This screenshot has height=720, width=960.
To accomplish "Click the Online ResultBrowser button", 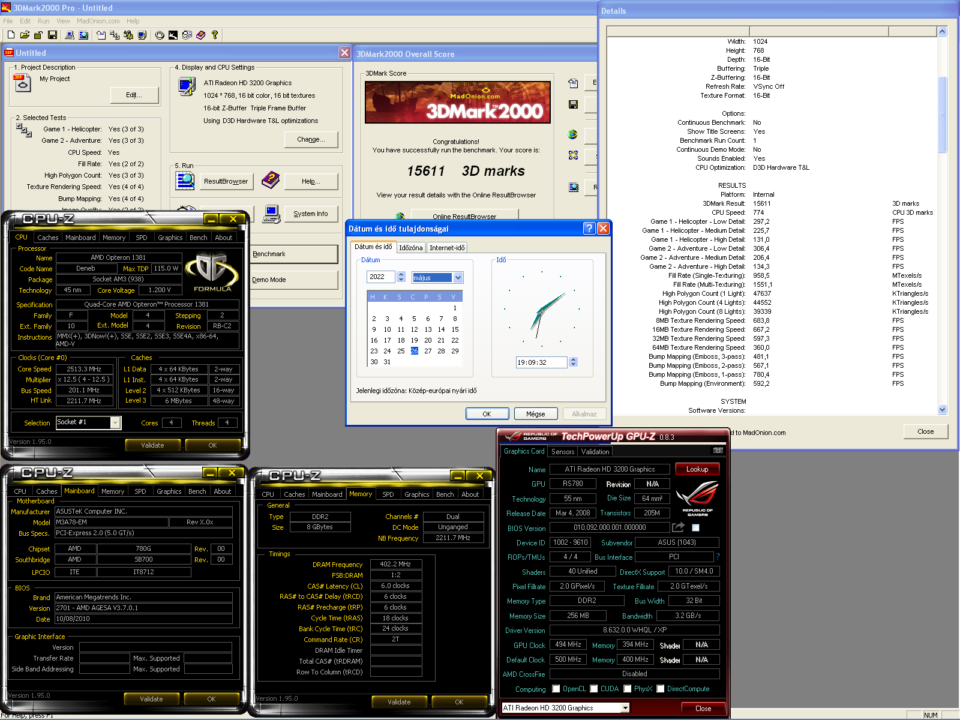I will point(464,215).
